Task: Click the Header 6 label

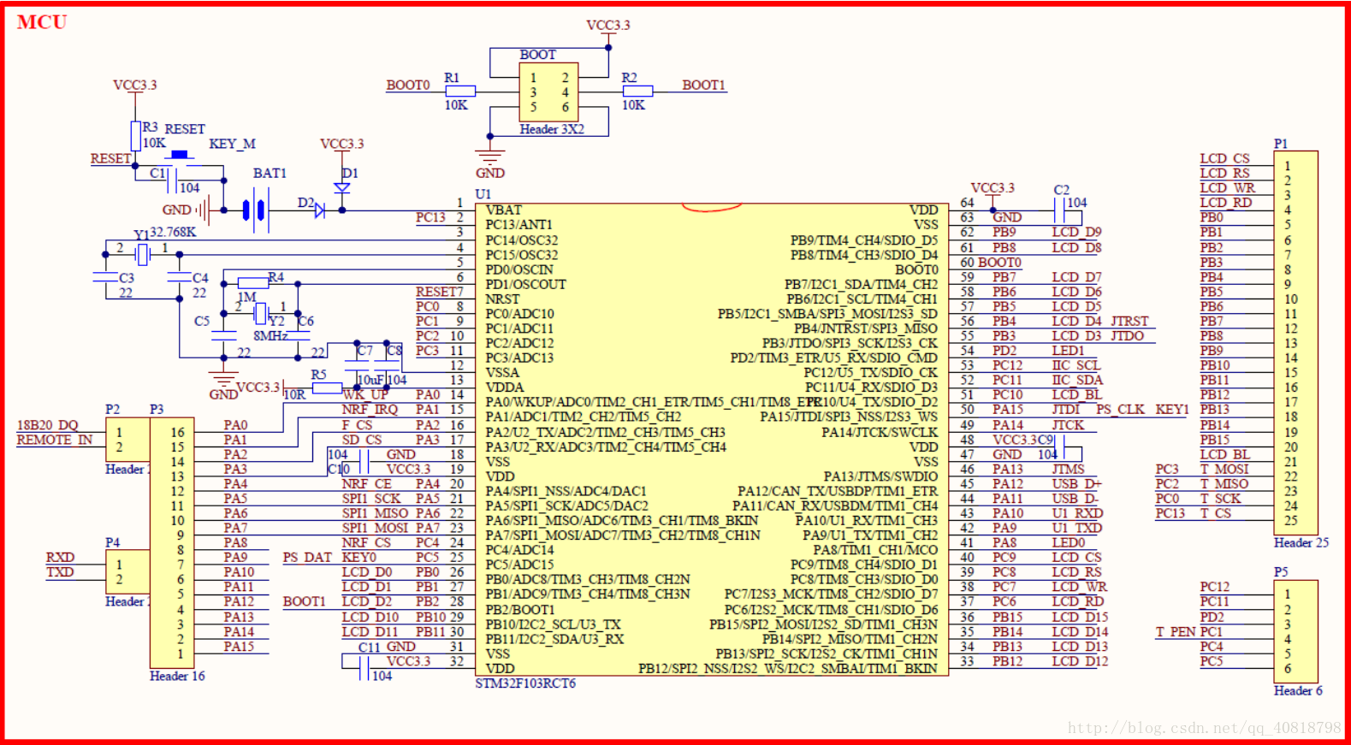Action: click(x=1298, y=690)
